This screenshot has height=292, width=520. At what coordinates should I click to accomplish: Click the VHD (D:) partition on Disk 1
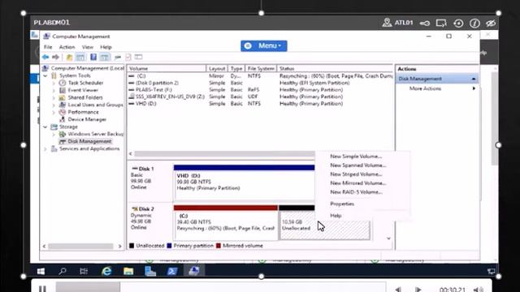(244, 185)
